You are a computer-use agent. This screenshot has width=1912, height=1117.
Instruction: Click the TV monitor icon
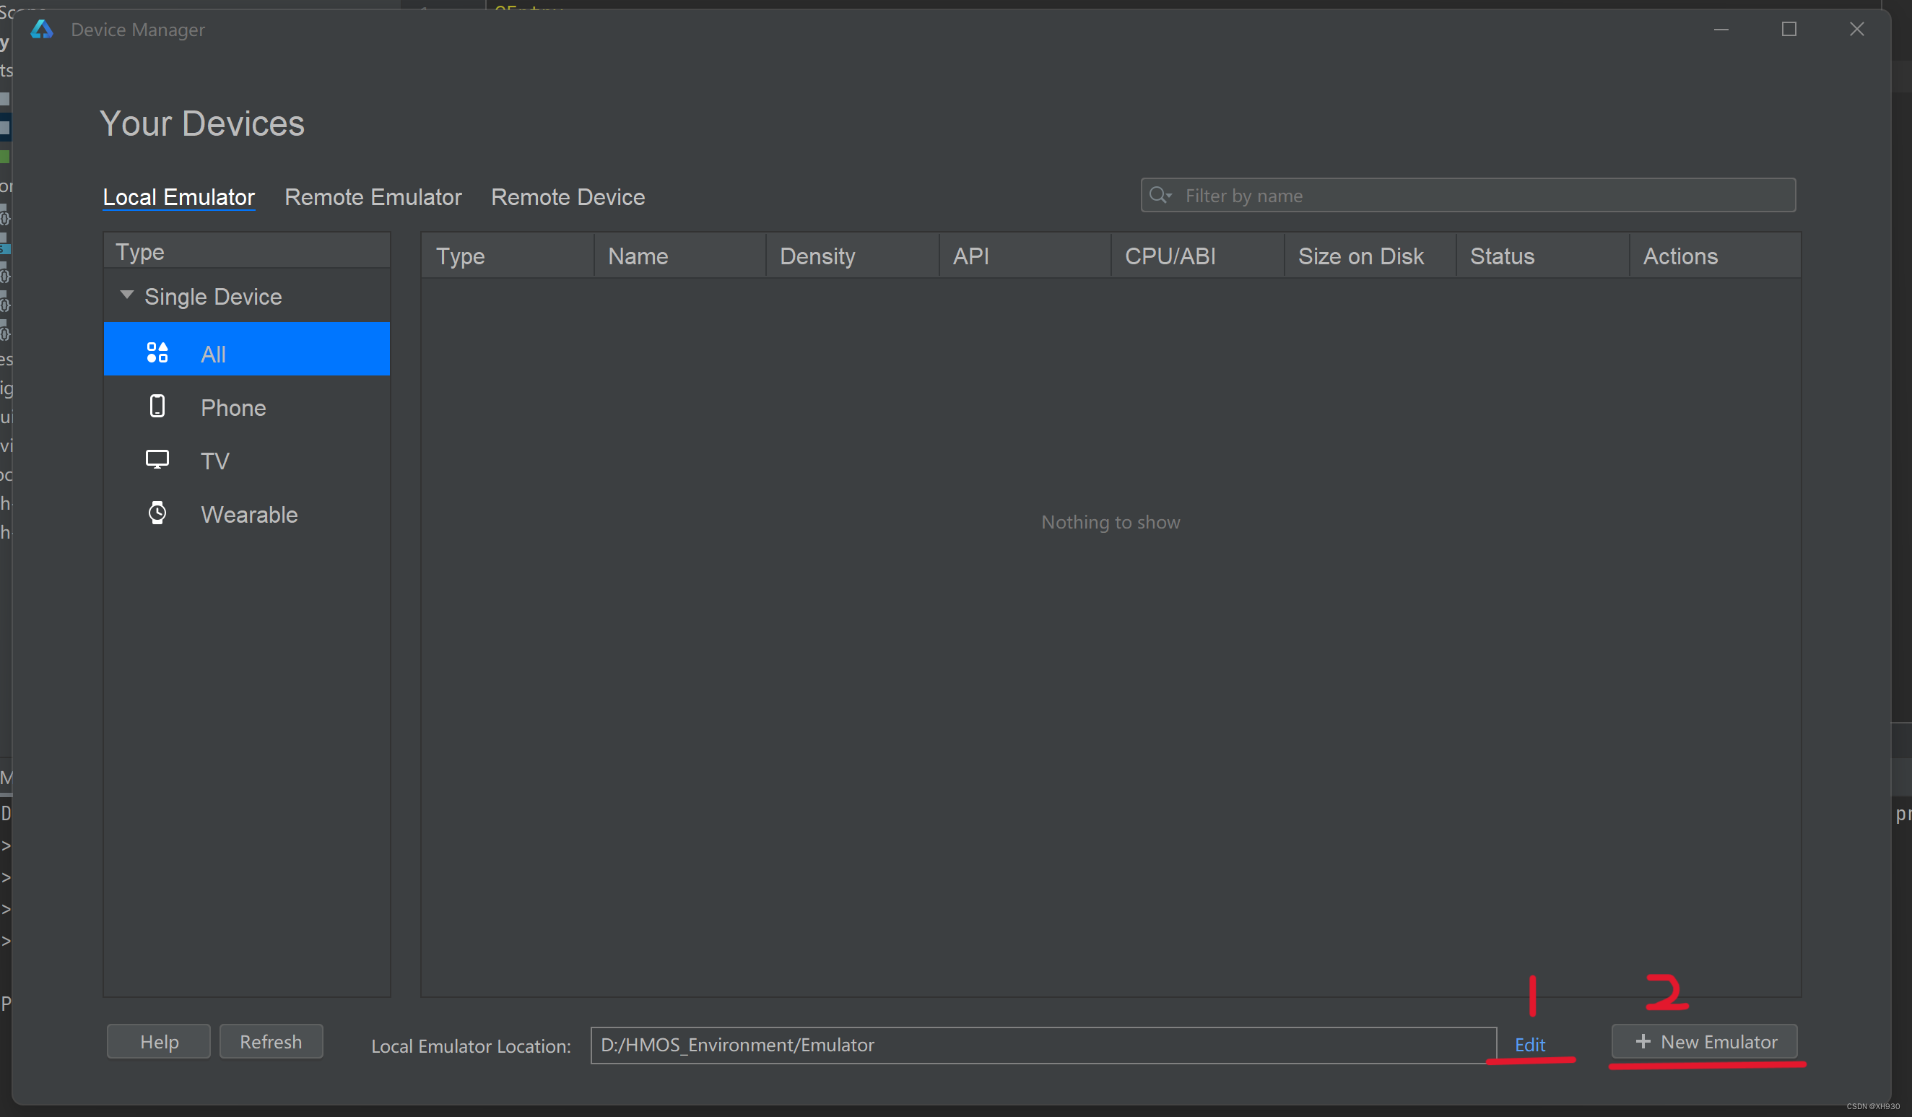point(157,460)
